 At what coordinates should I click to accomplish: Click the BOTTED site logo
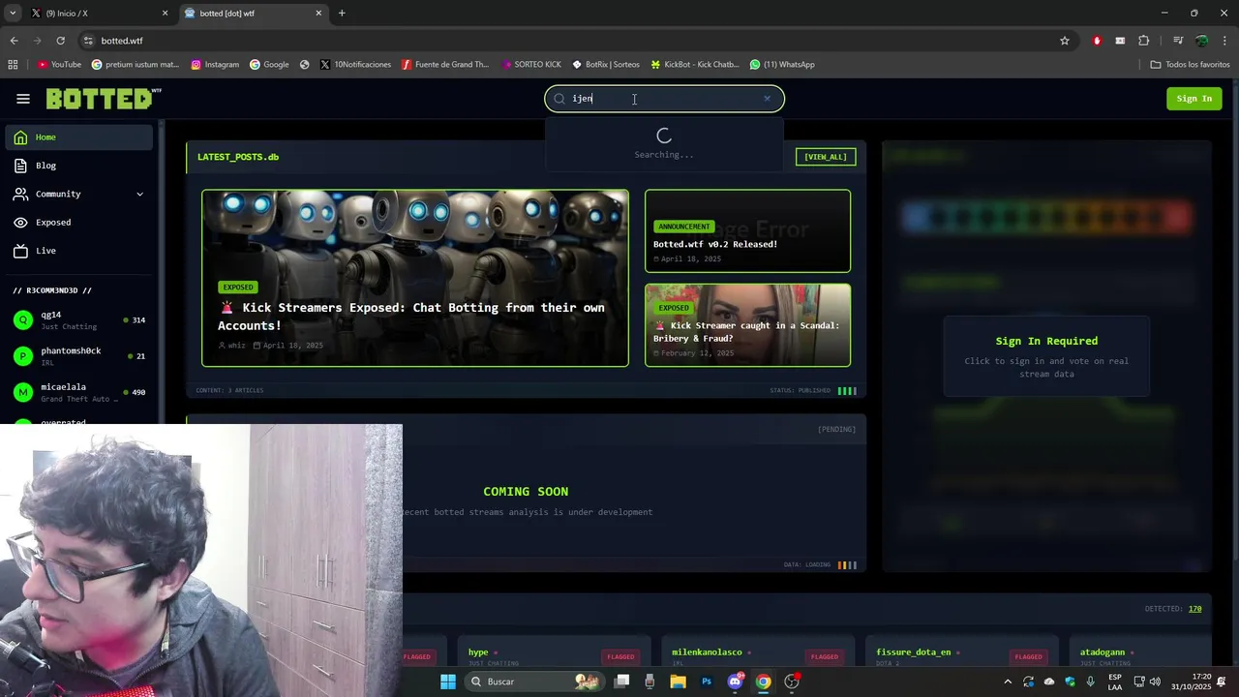pos(104,99)
